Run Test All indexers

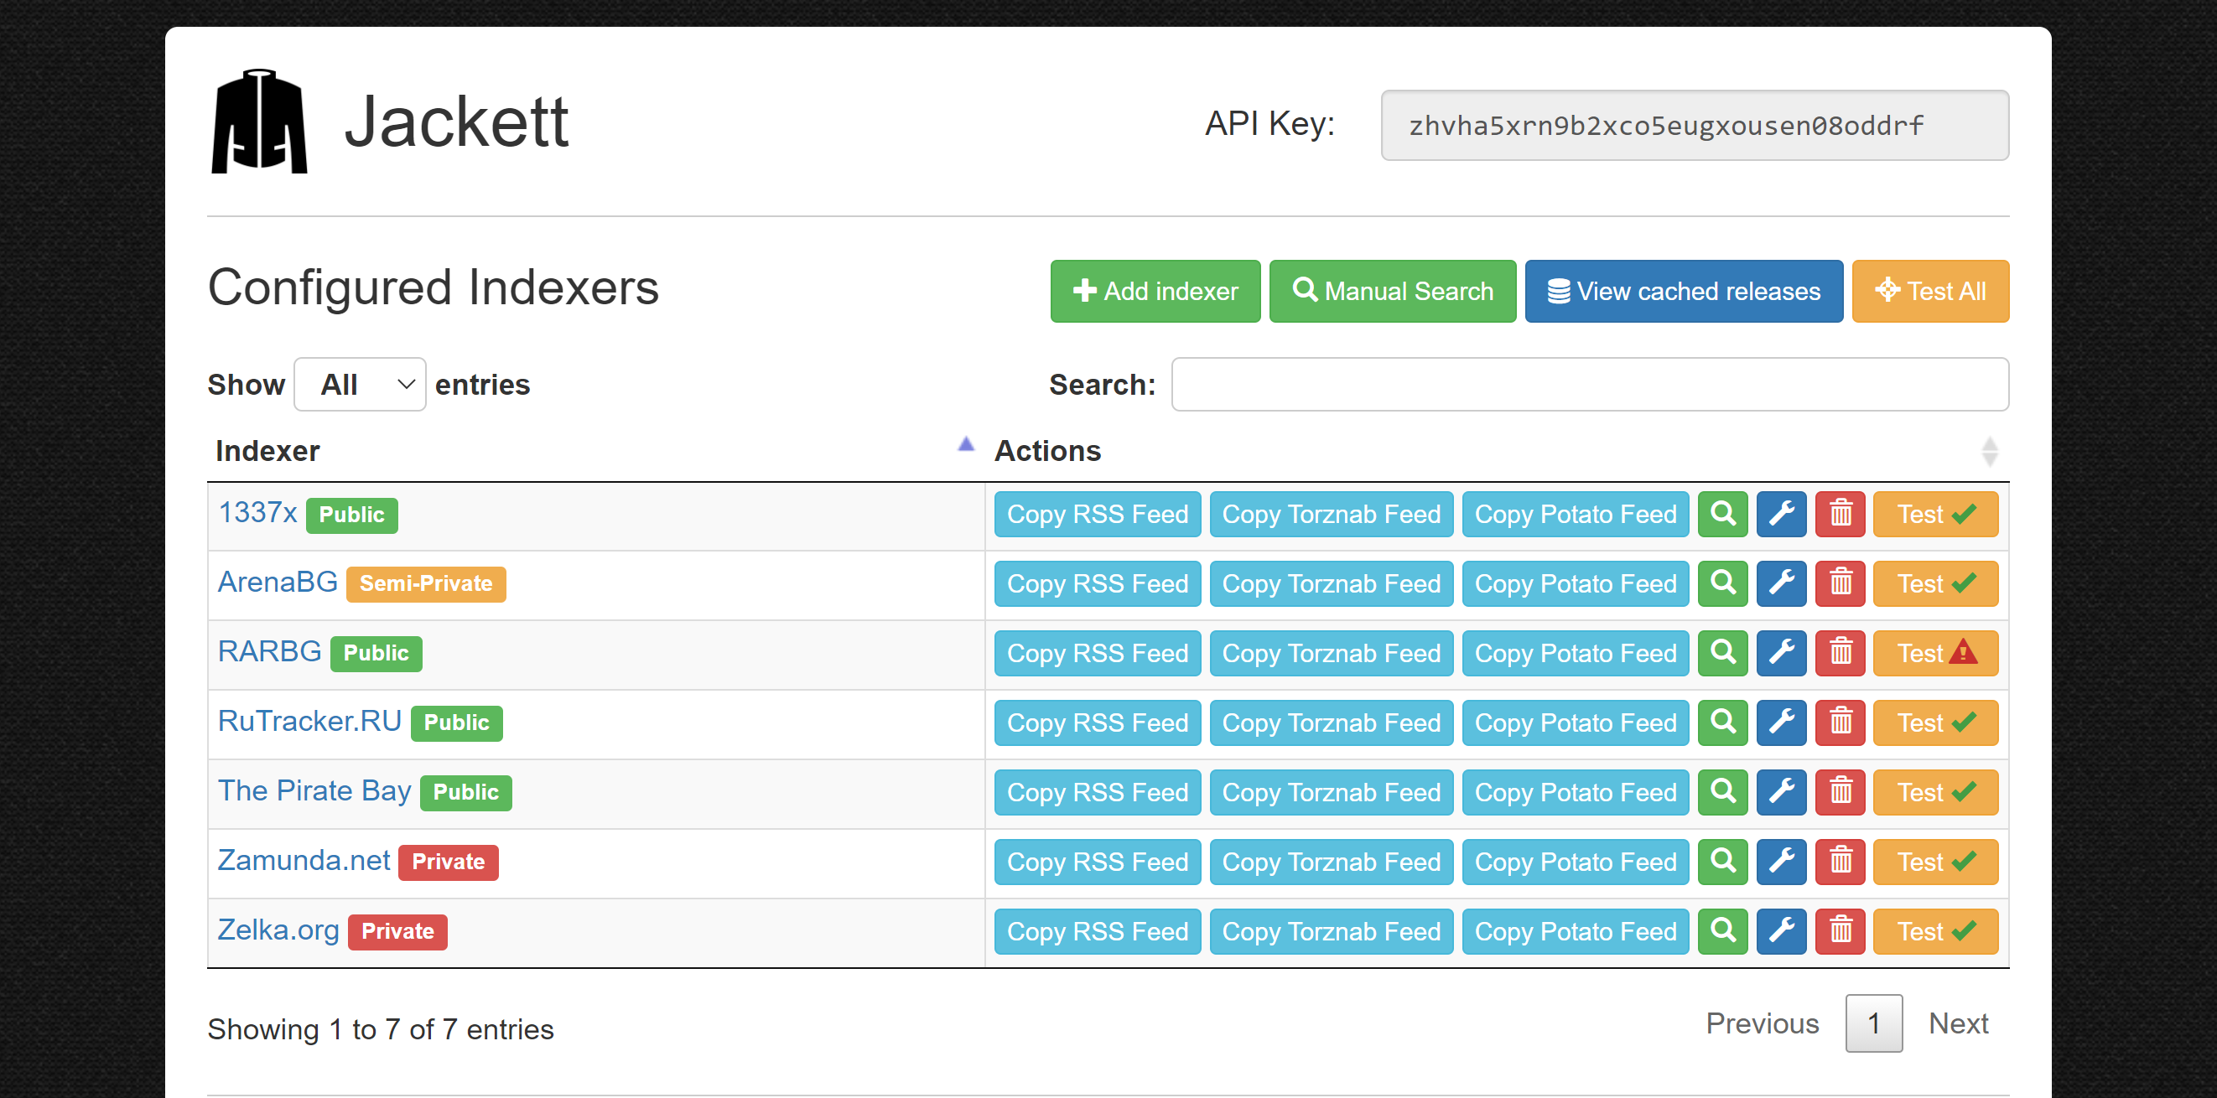(x=1929, y=292)
